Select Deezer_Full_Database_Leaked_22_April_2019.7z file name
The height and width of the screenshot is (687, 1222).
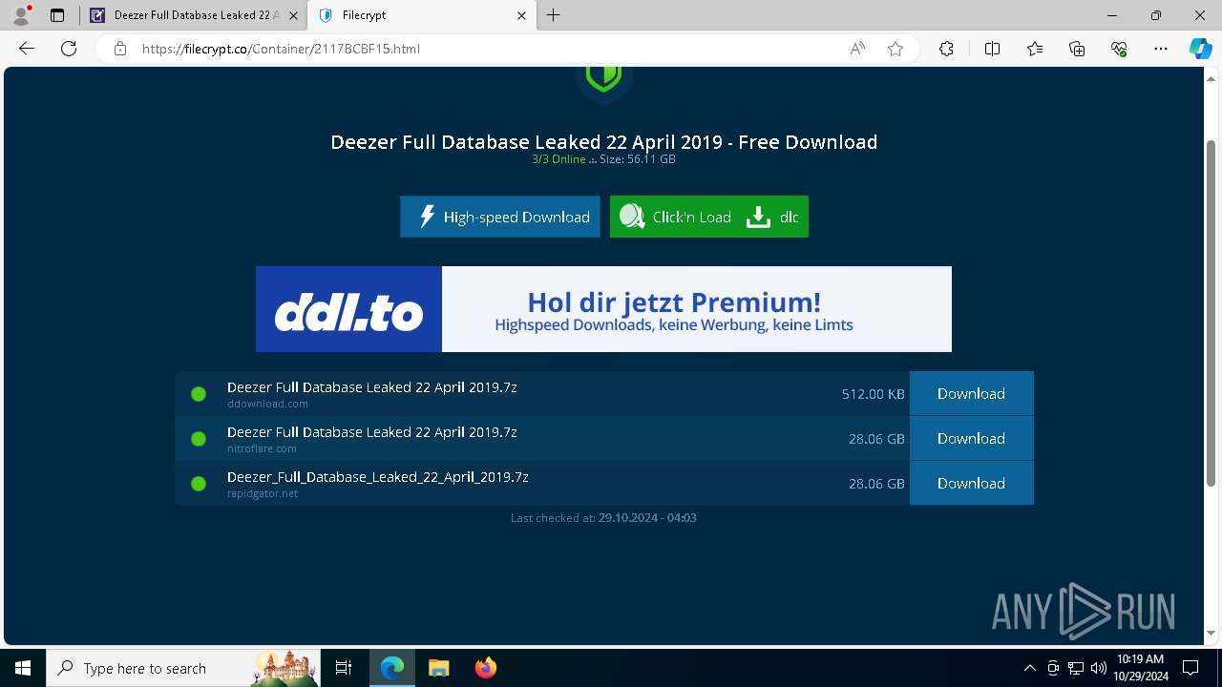(378, 477)
